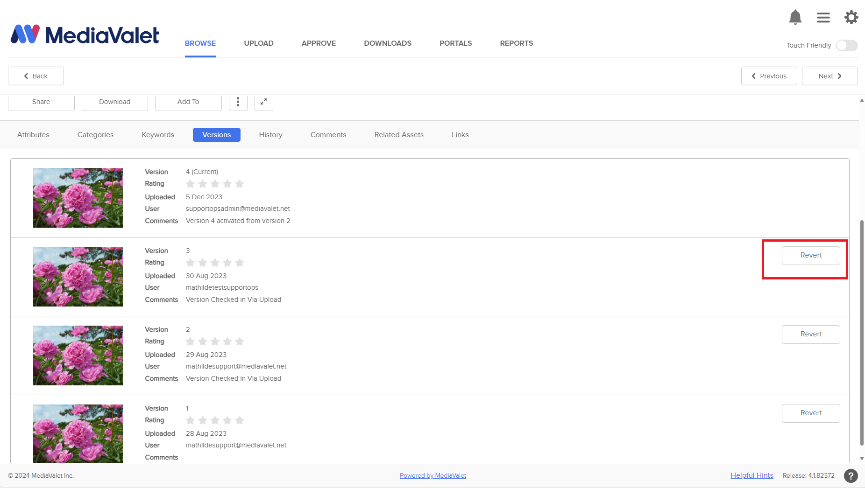Select the '30 Aug 2023' upload date
The width and height of the screenshot is (865, 488).
(206, 276)
